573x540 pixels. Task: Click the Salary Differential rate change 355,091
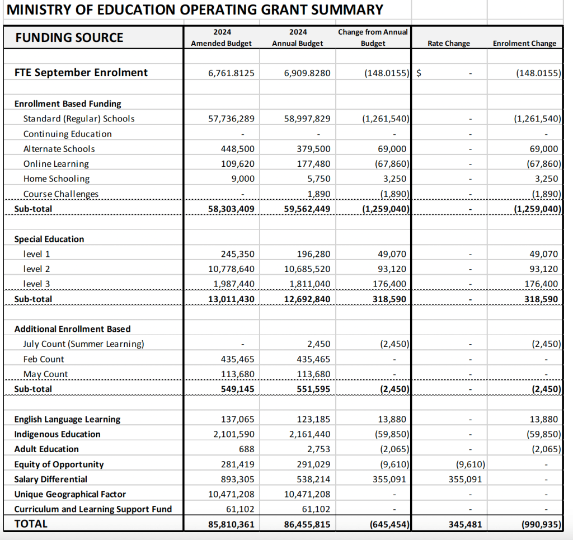point(464,480)
